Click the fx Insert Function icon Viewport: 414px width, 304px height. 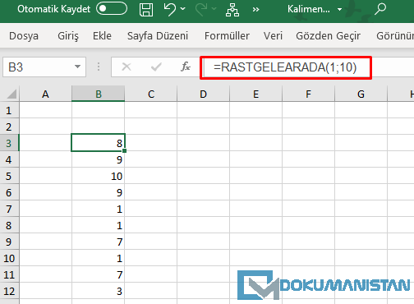coord(186,67)
